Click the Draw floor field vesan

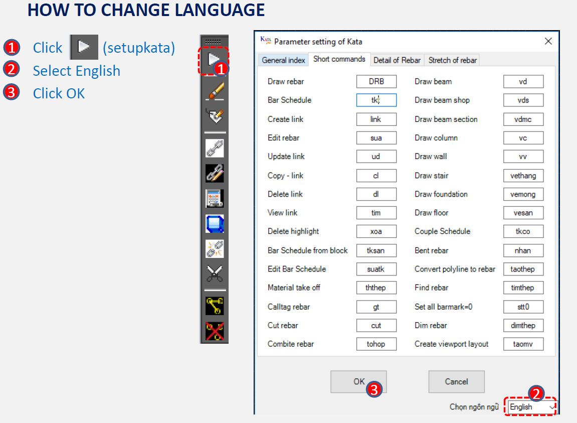523,213
